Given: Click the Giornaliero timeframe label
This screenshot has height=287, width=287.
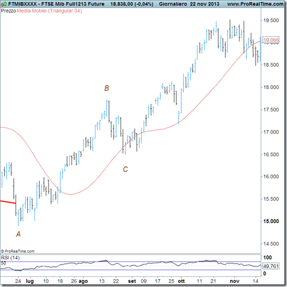Looking at the screenshot, I should pos(173,4).
